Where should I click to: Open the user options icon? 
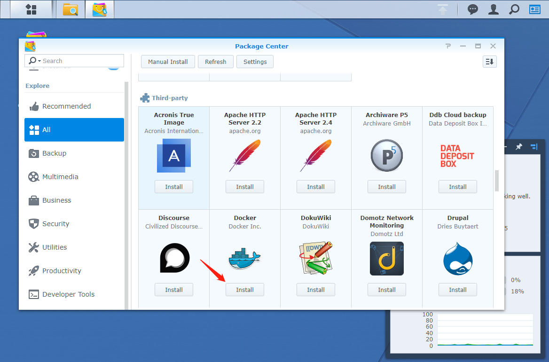(494, 9)
